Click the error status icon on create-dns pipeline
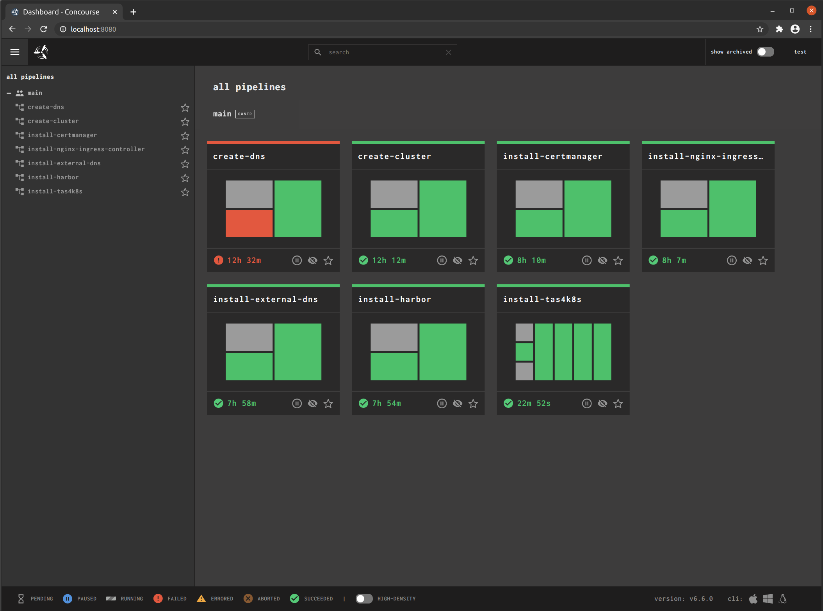 (219, 260)
